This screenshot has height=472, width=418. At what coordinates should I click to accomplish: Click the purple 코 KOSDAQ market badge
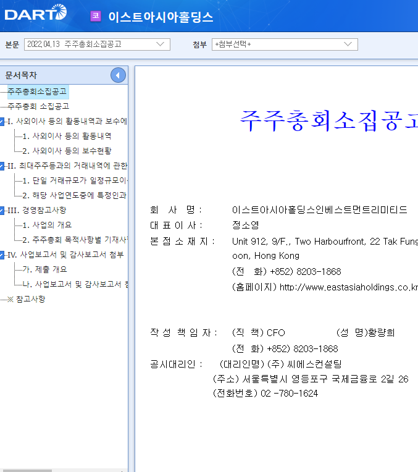click(96, 16)
